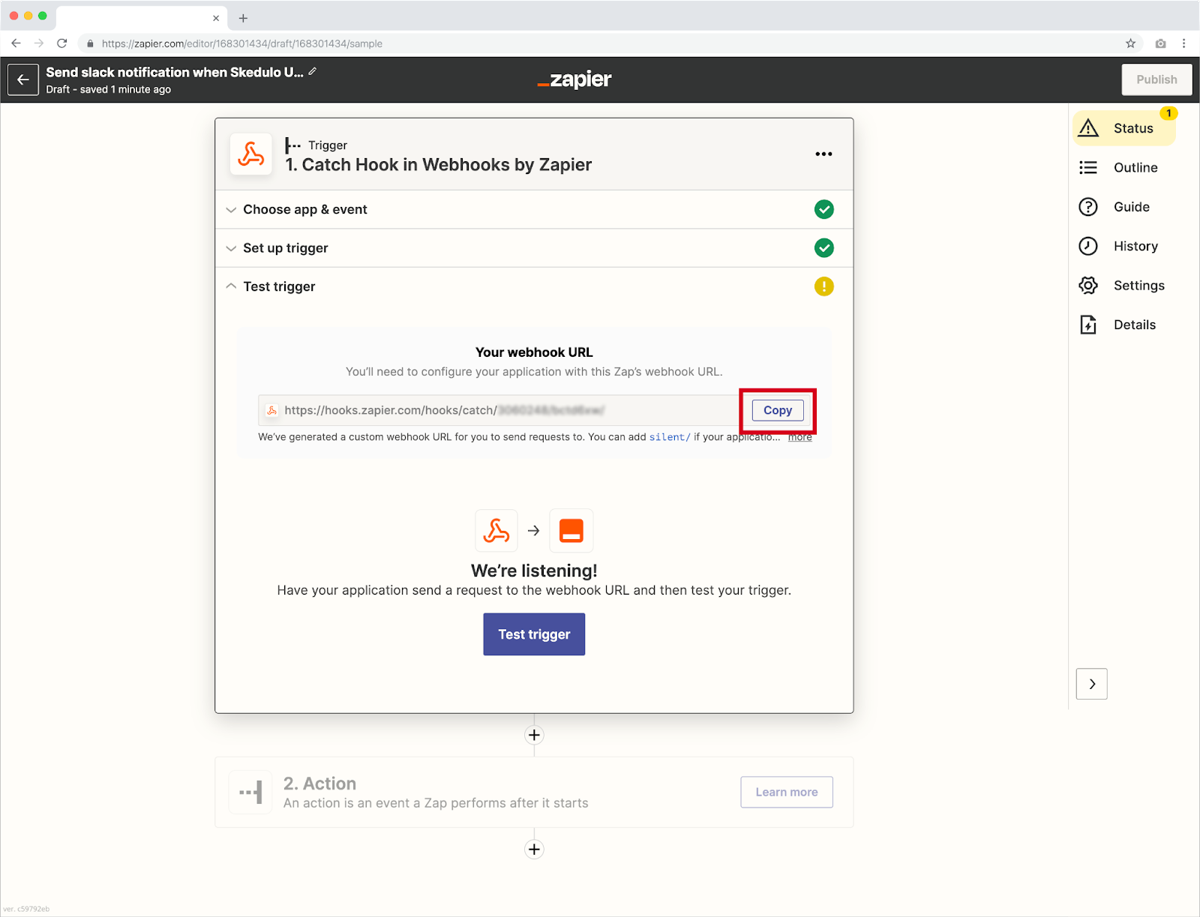Click the webhook icon above We're listening

pos(496,530)
